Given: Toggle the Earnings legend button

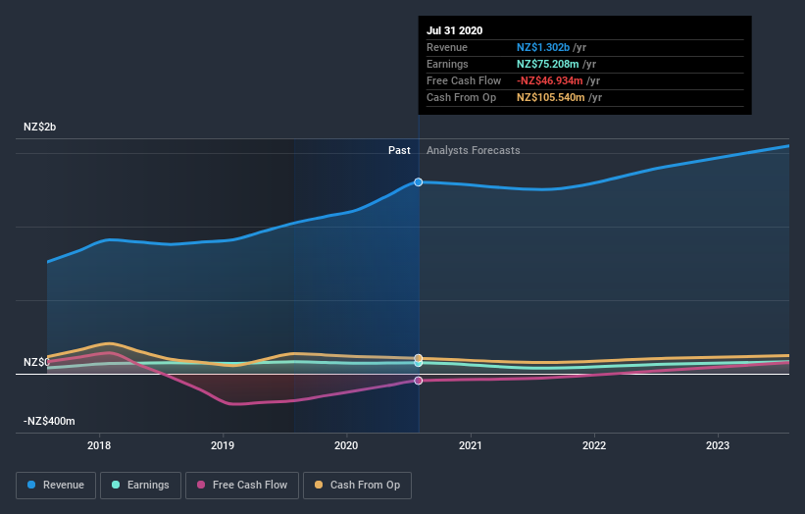Looking at the screenshot, I should click(140, 486).
